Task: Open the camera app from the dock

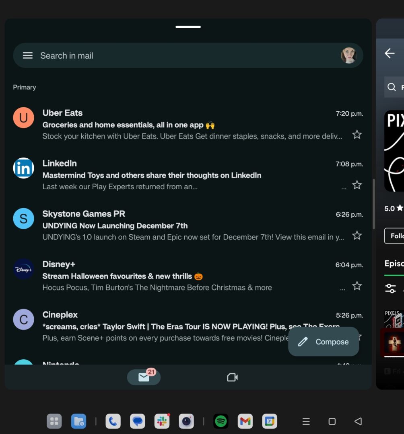Action: tap(186, 421)
